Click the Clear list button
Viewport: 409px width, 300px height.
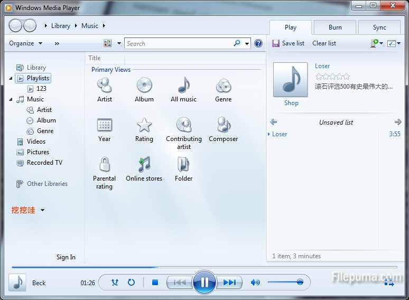324,43
